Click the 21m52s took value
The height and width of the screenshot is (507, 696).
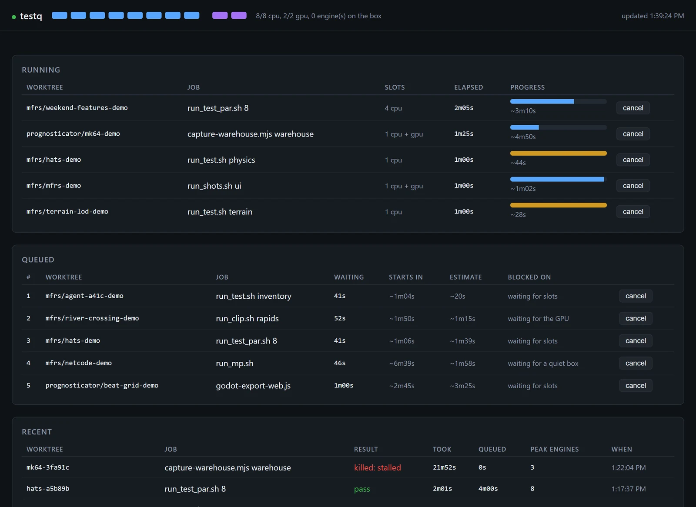(x=444, y=467)
